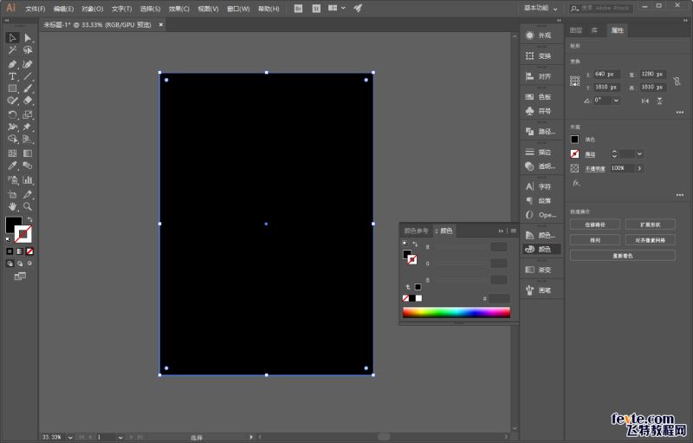Switch to the 属性 (Properties) tab
This screenshot has height=443, width=693.
[617, 30]
